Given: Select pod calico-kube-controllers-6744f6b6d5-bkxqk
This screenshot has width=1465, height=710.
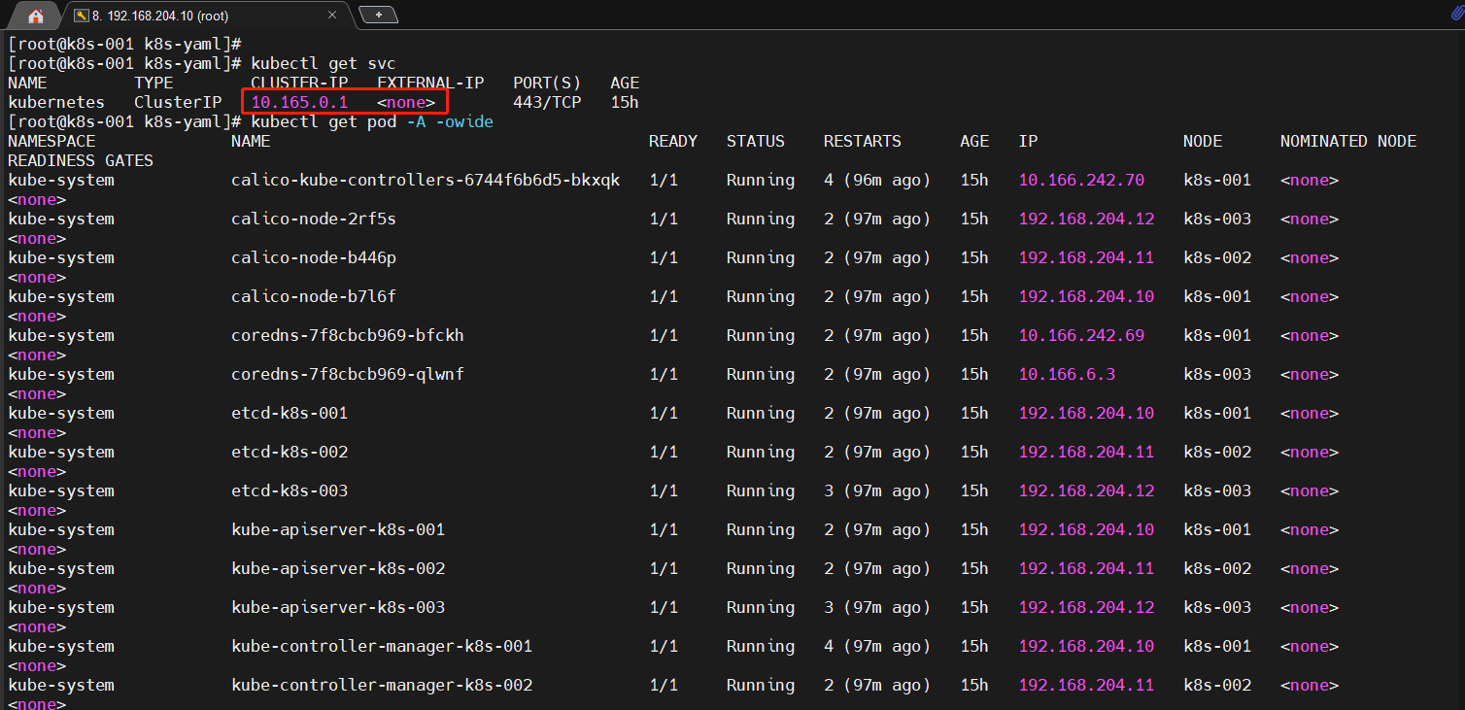Looking at the screenshot, I should click(426, 181).
